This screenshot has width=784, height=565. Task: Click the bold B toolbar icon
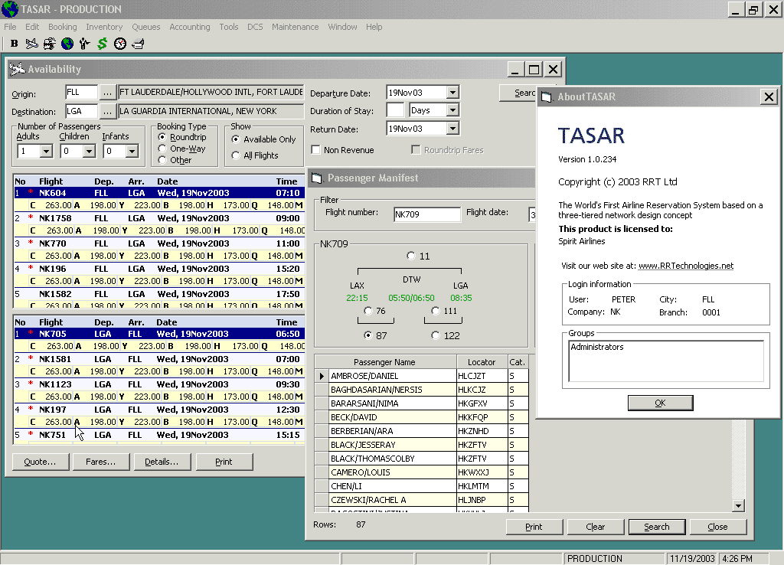(x=14, y=44)
